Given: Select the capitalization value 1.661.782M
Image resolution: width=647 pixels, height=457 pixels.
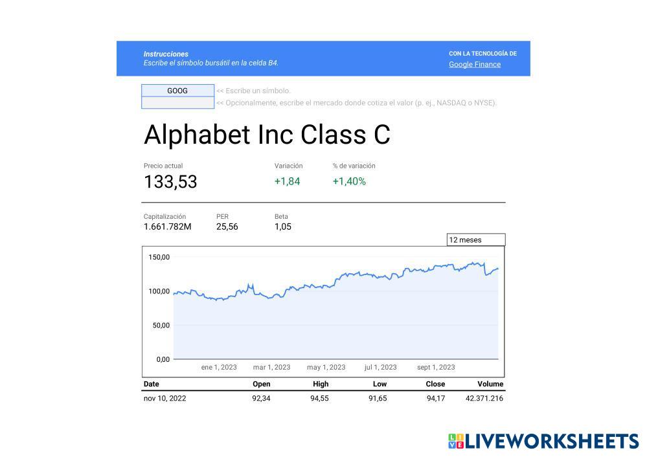Looking at the screenshot, I should click(167, 227).
